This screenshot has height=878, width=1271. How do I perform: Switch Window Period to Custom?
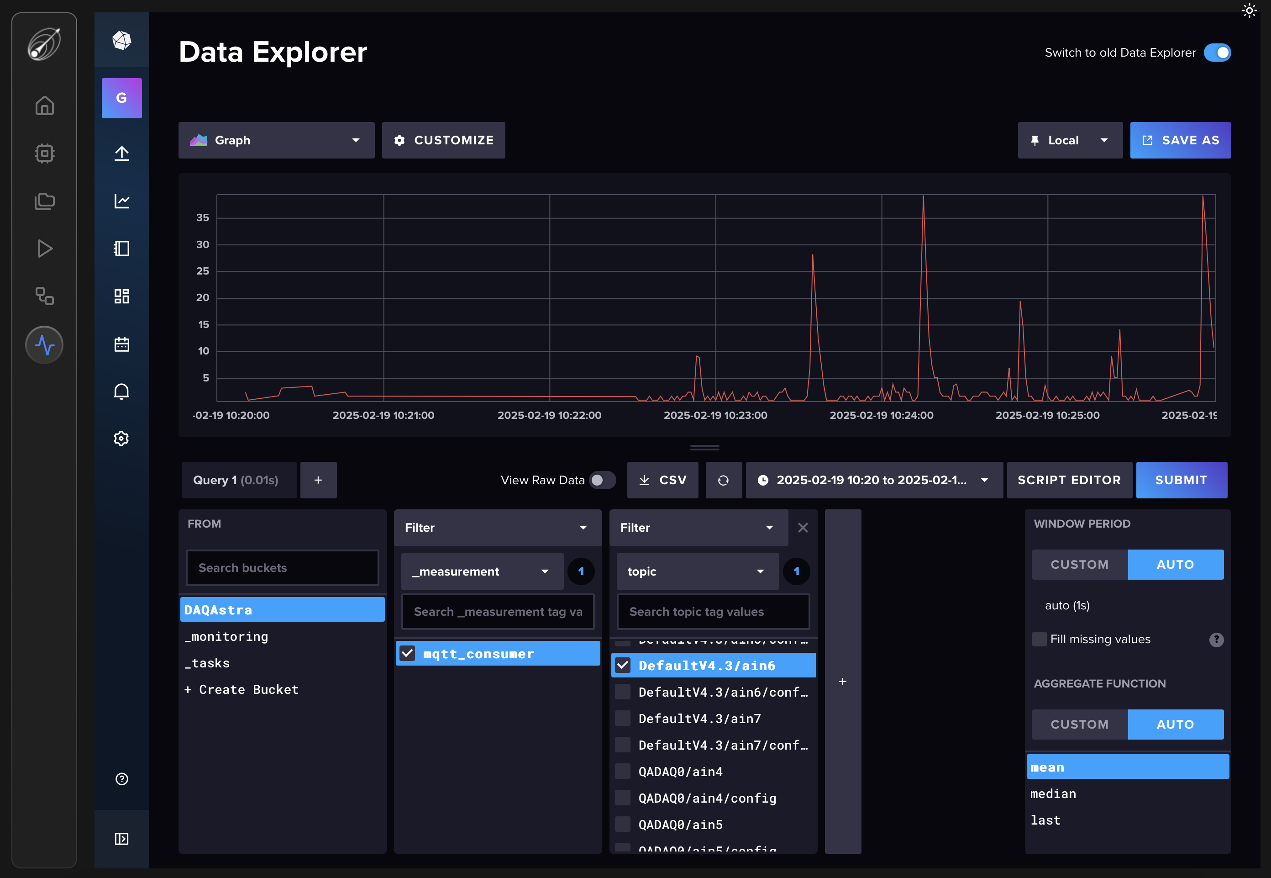pyautogui.click(x=1079, y=565)
